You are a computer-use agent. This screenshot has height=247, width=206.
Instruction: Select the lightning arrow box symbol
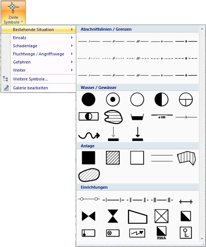[137, 233]
